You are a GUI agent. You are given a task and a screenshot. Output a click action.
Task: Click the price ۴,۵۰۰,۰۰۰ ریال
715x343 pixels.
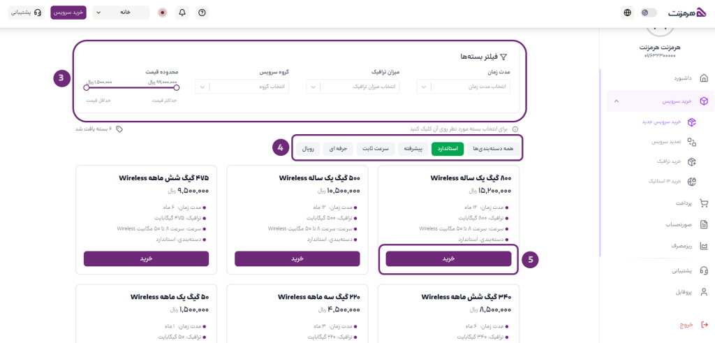coord(339,309)
